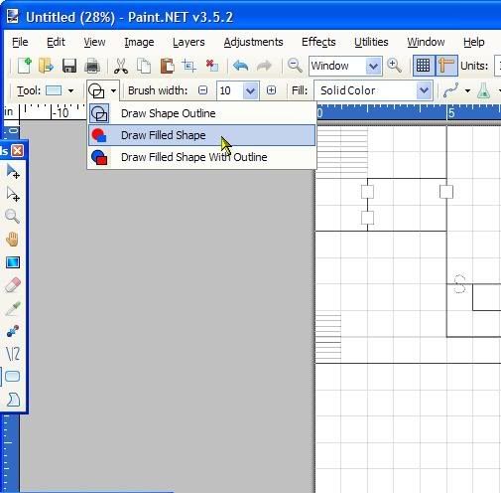Select the Pan hand tool
501x493 pixels.
coord(13,240)
